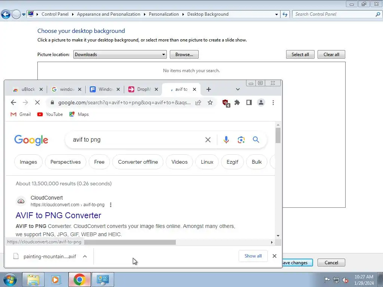
Task: Close the downloads bar
Action: pos(275,256)
